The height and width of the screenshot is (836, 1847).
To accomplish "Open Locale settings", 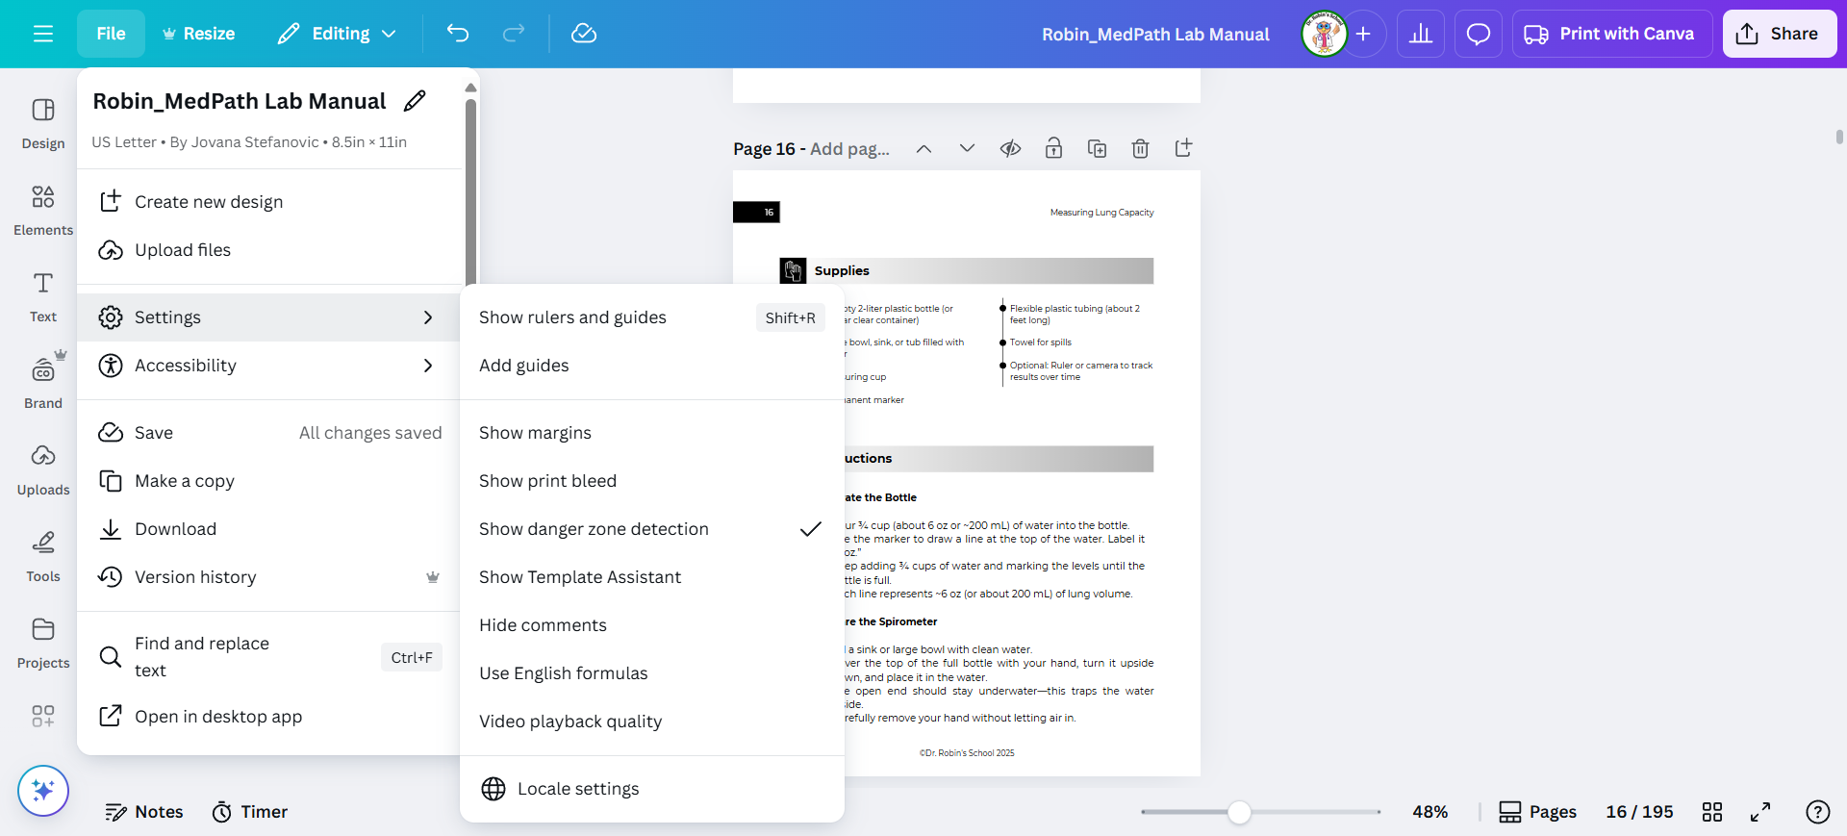I will (x=651, y=789).
